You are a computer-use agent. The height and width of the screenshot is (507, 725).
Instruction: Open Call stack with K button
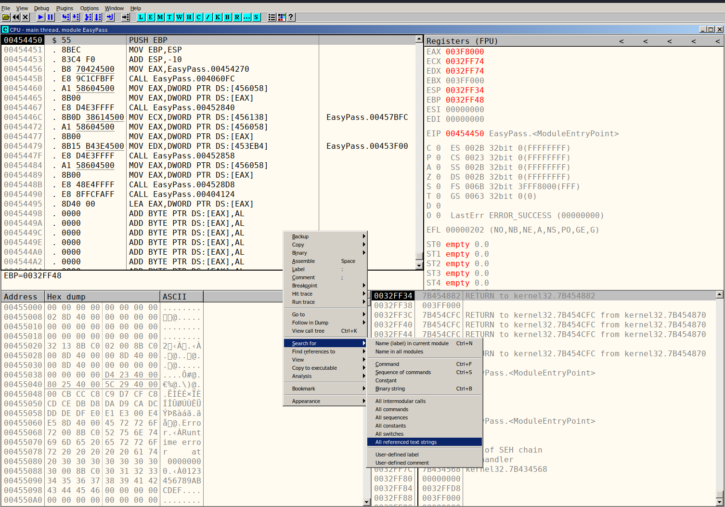click(218, 17)
